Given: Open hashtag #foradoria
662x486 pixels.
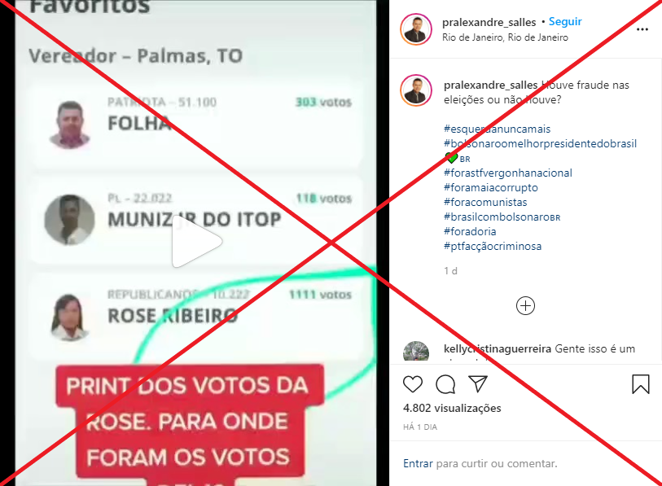Looking at the screenshot, I should 470,231.
